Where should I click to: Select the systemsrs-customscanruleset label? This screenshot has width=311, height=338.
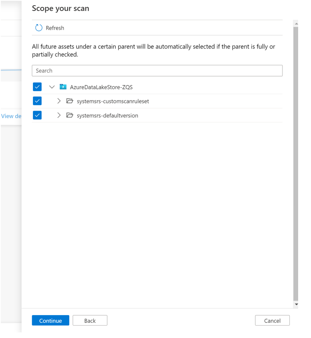point(113,101)
